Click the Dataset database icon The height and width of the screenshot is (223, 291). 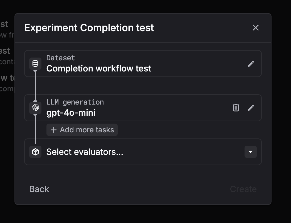[35, 63]
